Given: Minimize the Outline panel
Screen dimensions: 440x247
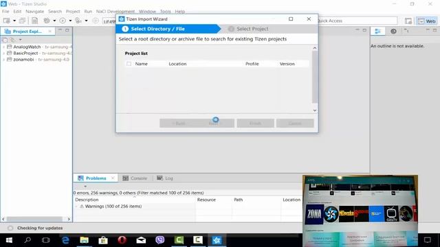Looking at the screenshot, I should click(428, 30).
